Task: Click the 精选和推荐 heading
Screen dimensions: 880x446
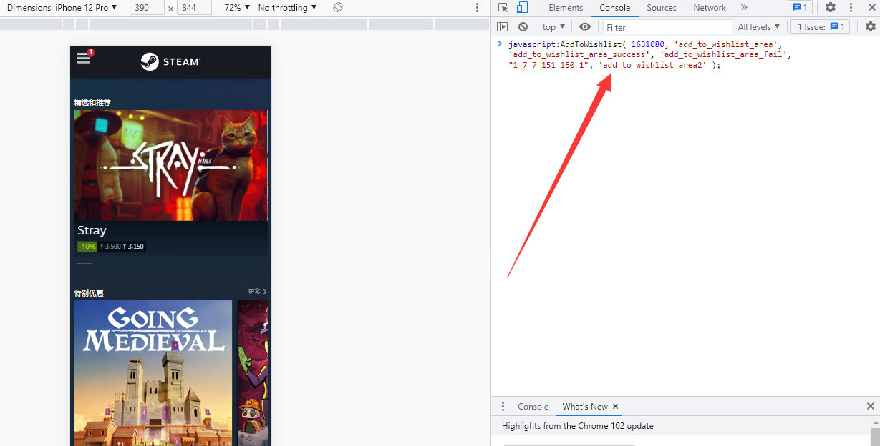Action: click(x=92, y=103)
